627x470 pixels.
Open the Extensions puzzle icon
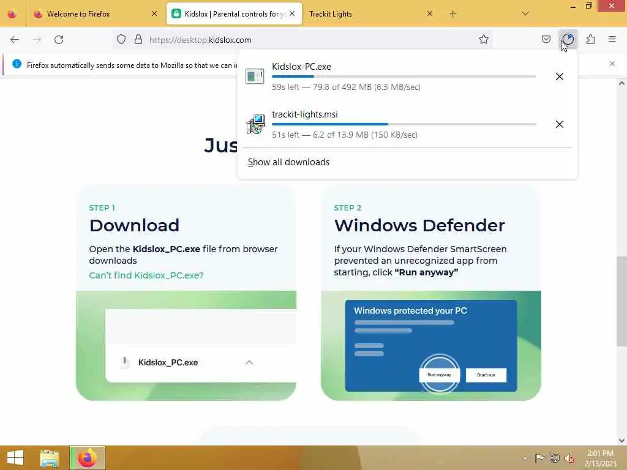[x=591, y=39]
